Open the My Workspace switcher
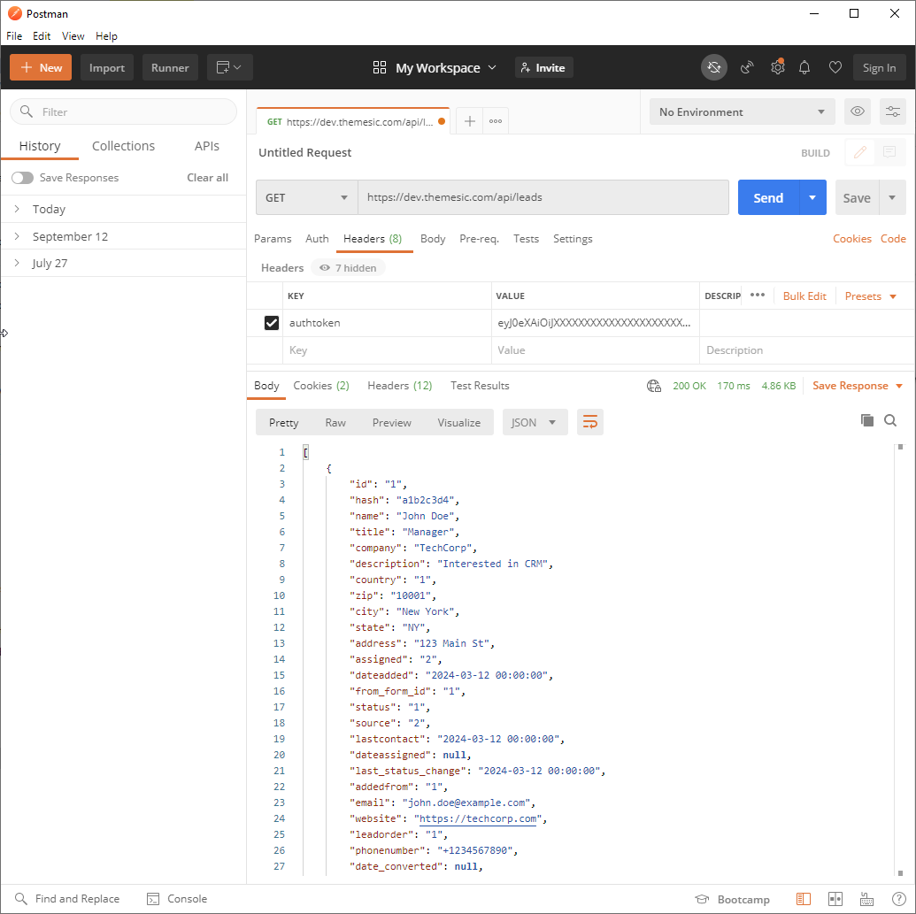The image size is (916, 914). [x=446, y=68]
